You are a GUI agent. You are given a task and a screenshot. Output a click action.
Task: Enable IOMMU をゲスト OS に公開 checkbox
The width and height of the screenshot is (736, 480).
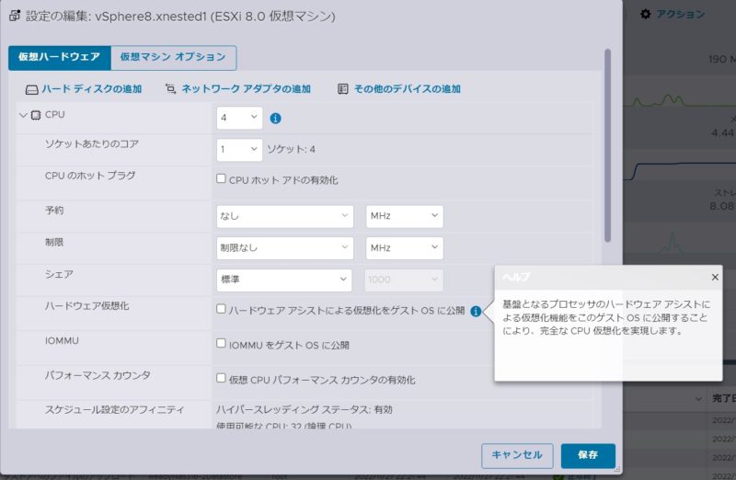(221, 344)
